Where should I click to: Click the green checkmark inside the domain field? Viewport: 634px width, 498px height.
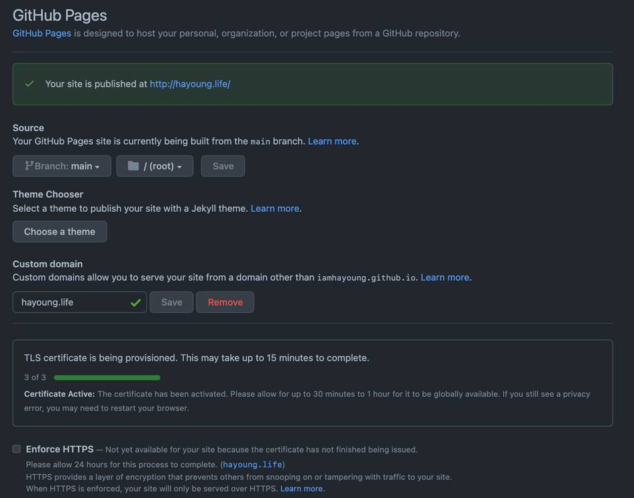[136, 302]
